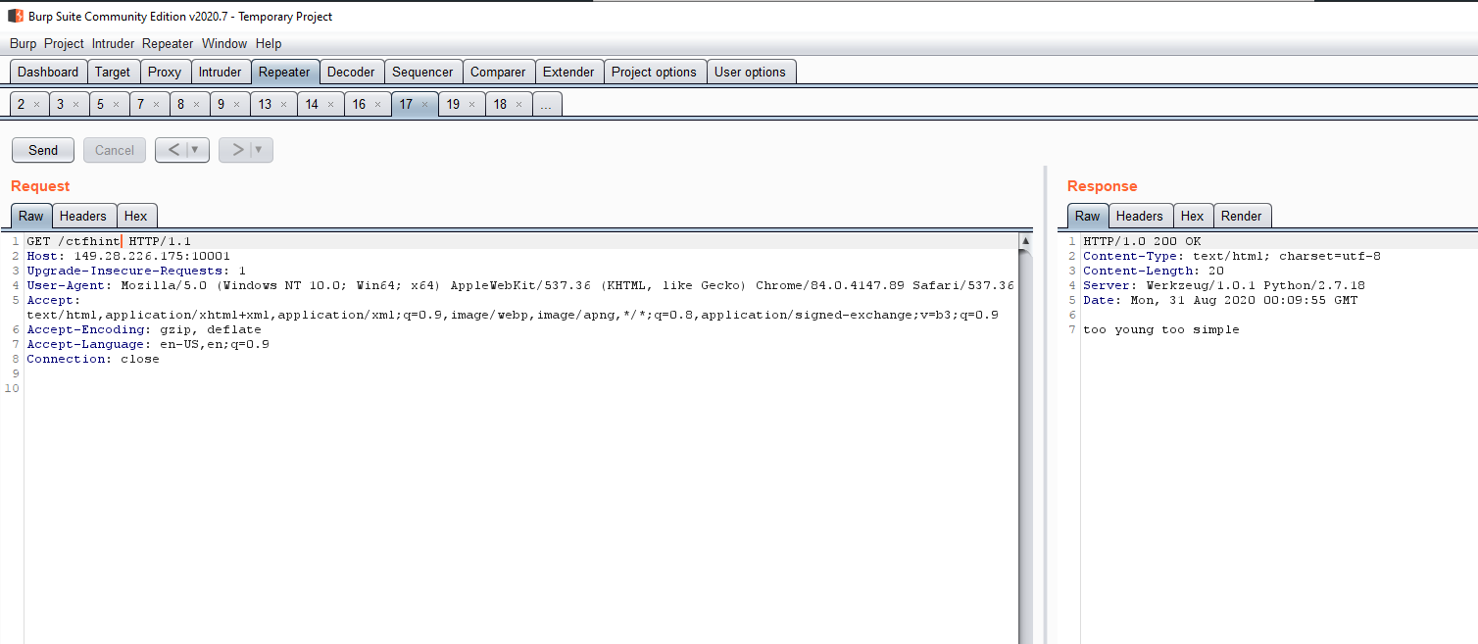The image size is (1478, 644).
Task: Click the request editor scroll-up arrow
Action: coord(1025,241)
